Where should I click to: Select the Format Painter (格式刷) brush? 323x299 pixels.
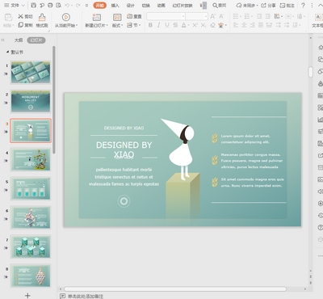(42, 21)
